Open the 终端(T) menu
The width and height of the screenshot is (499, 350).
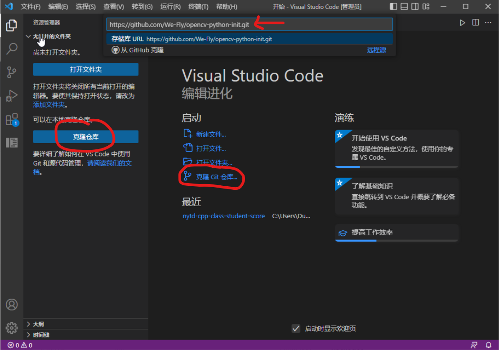coord(198,7)
